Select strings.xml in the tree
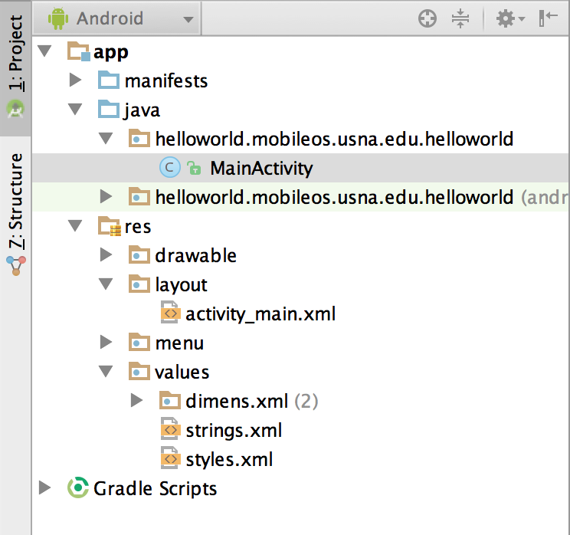The image size is (570, 535). [233, 430]
